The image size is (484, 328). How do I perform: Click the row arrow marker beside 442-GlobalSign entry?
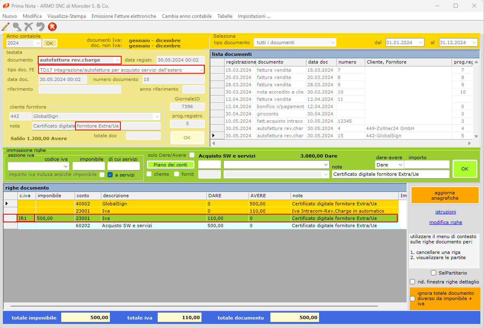(214, 136)
